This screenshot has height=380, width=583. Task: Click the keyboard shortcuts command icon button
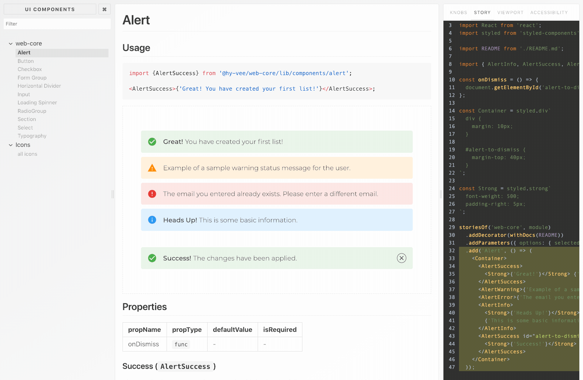click(104, 9)
